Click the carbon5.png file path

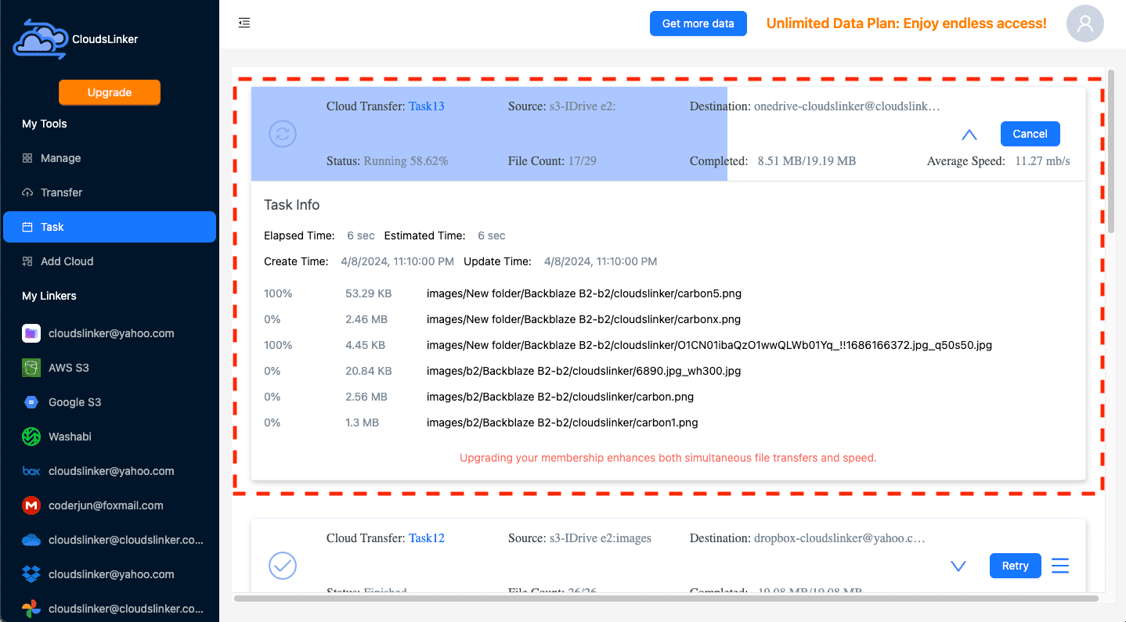click(x=584, y=294)
